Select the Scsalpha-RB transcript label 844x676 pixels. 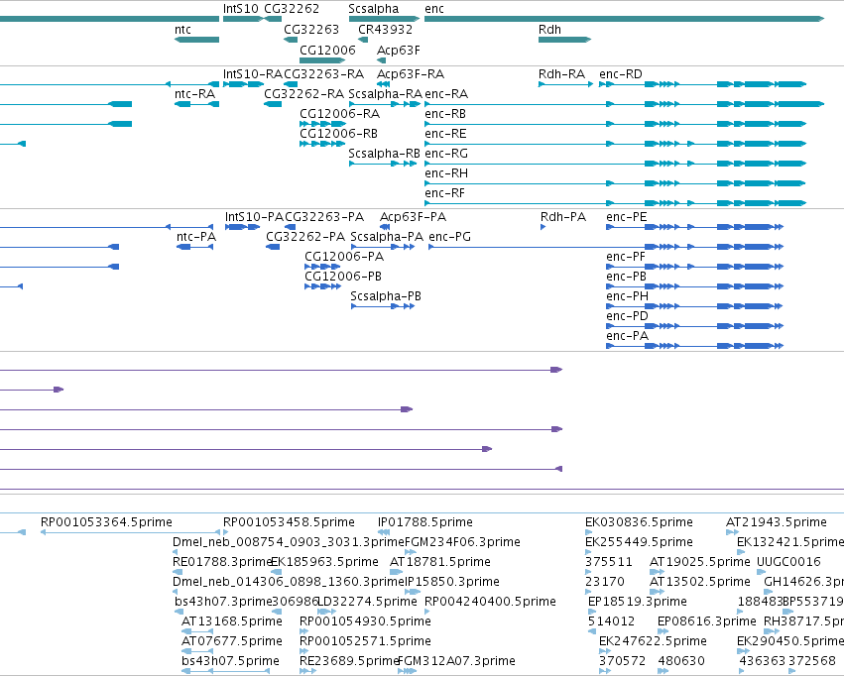[385, 154]
